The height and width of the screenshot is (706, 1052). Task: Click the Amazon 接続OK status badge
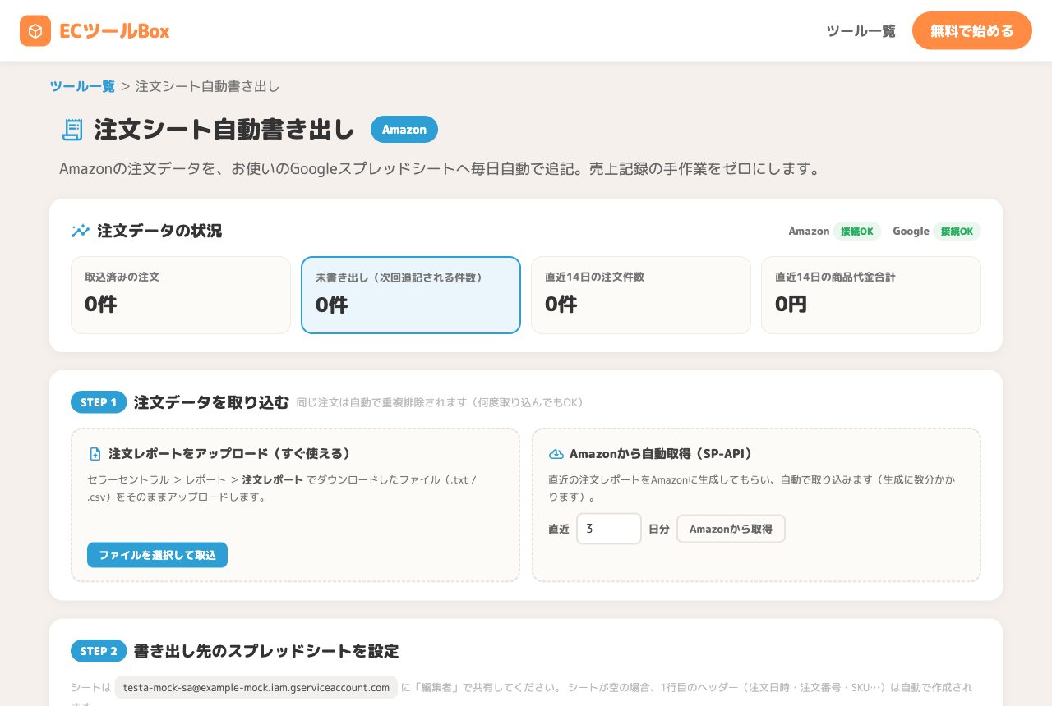[x=856, y=232]
